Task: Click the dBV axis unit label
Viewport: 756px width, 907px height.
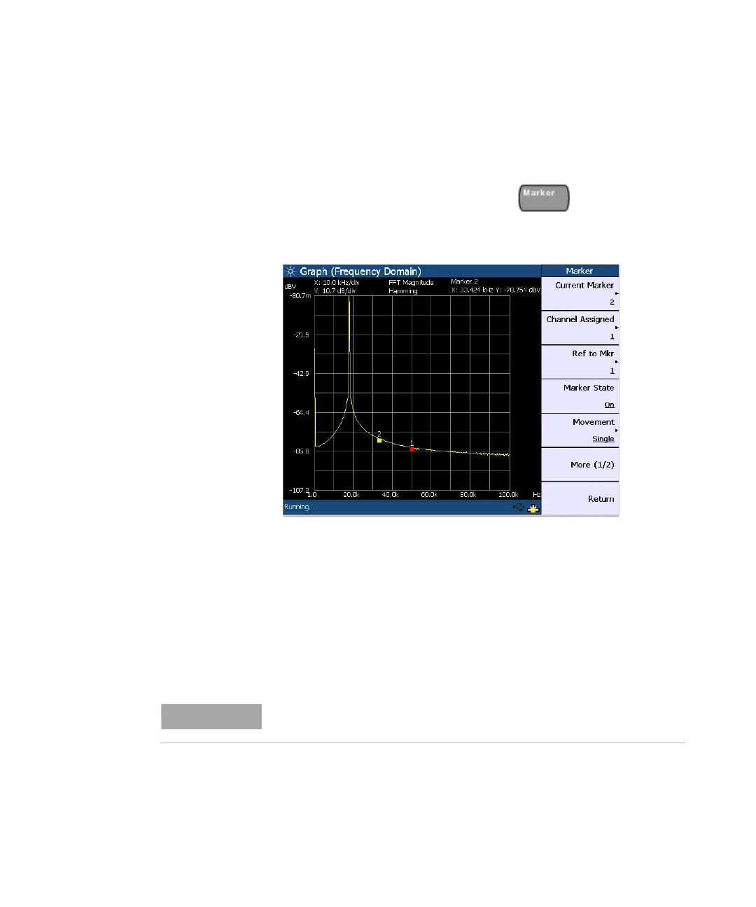Action: [290, 286]
